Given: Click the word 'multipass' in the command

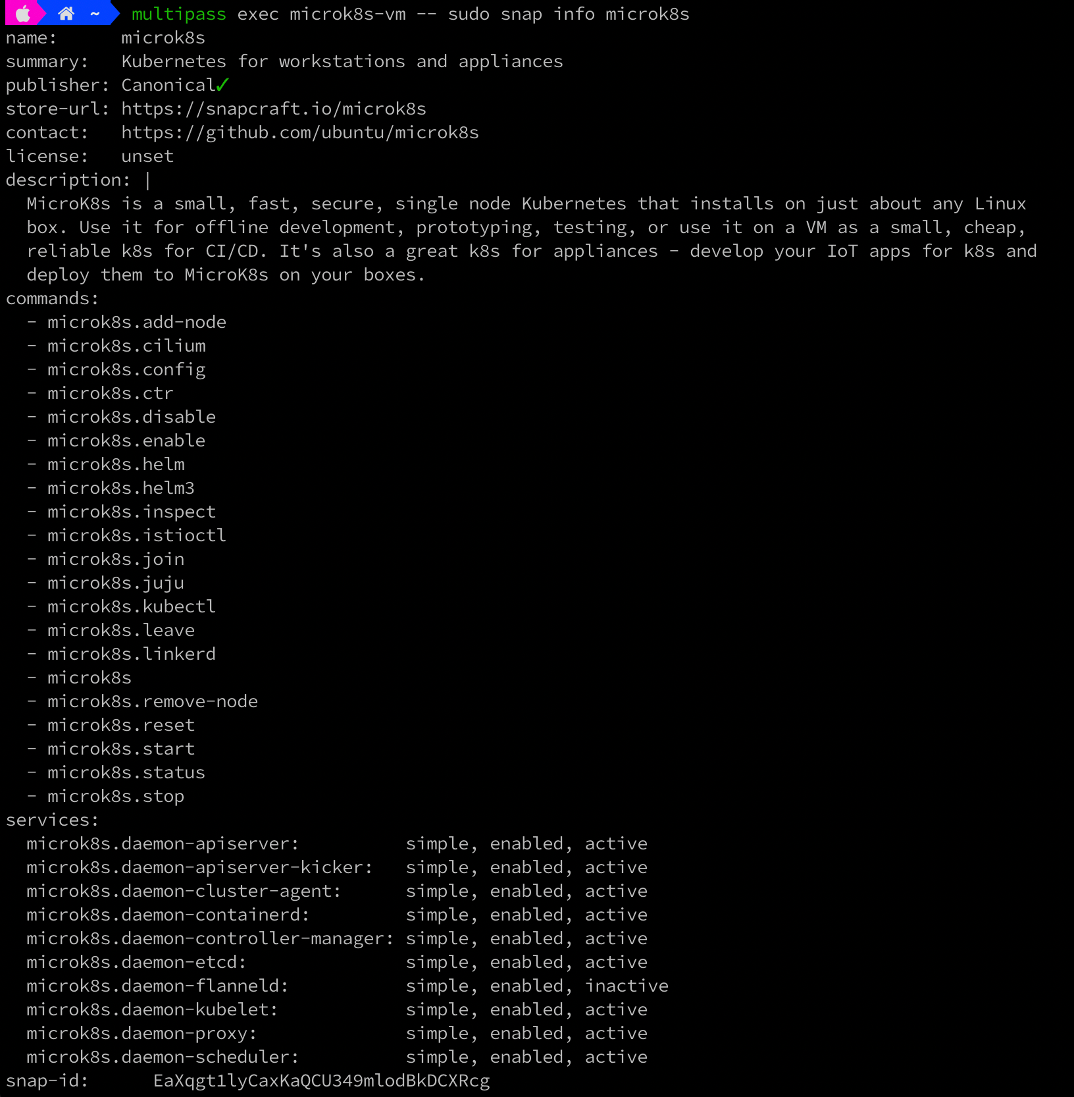Looking at the screenshot, I should pos(179,14).
